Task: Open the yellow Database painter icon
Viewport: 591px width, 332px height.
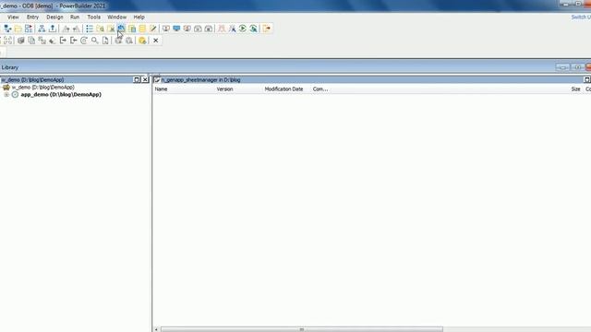Action: click(142, 29)
